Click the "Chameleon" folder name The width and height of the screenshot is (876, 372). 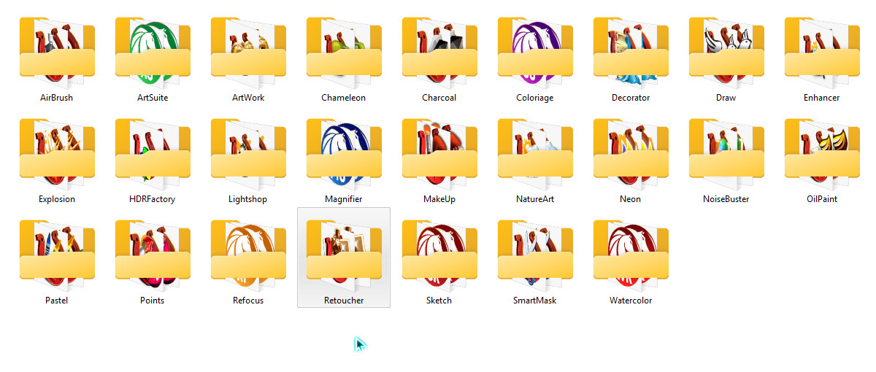click(x=344, y=98)
